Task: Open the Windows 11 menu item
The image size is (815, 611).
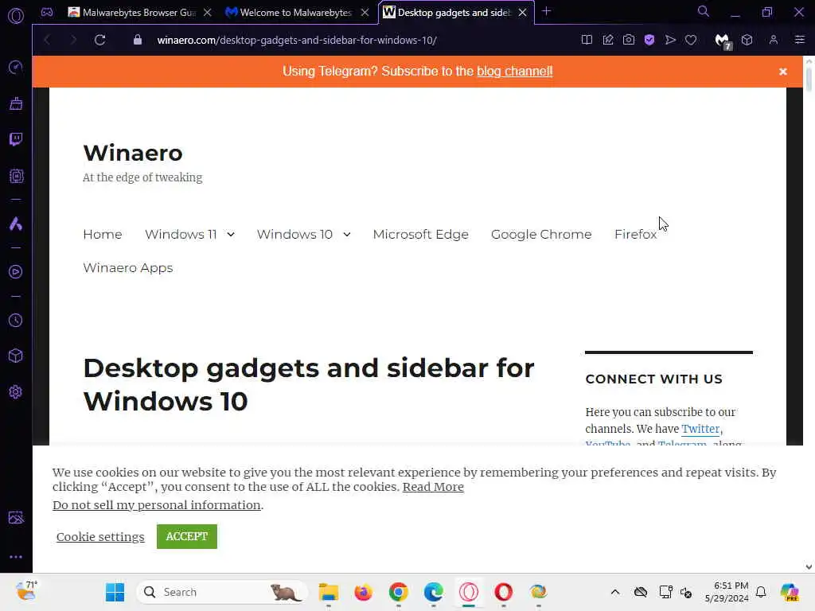Action: [181, 235]
